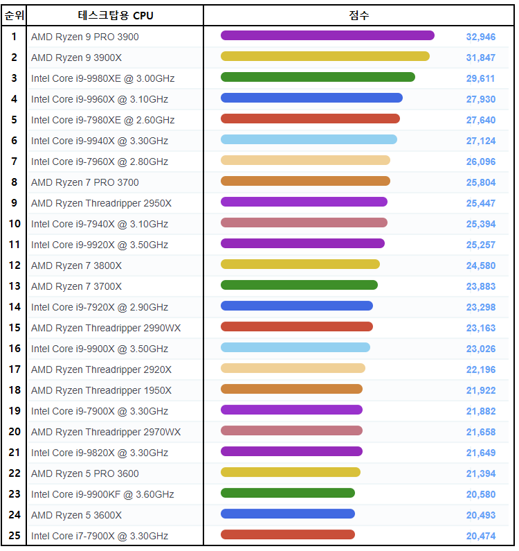
Task: Click the score value 20,493
Action: tap(481, 515)
